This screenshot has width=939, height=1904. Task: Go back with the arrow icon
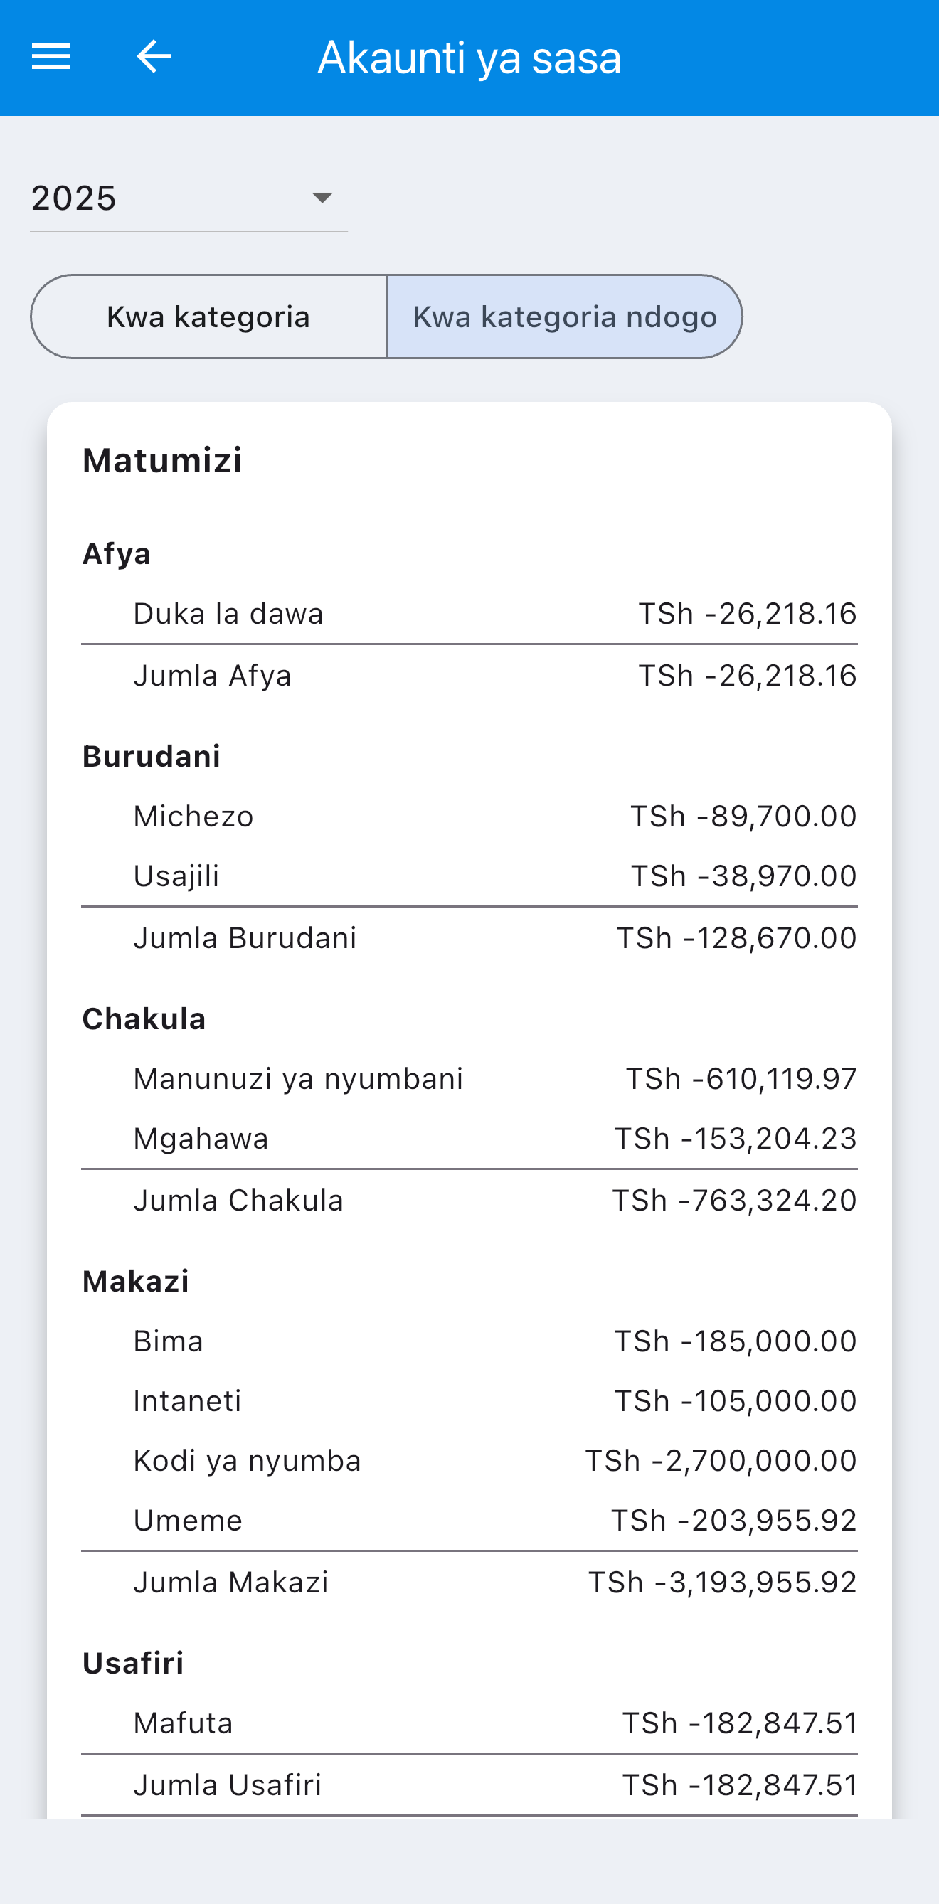click(154, 57)
